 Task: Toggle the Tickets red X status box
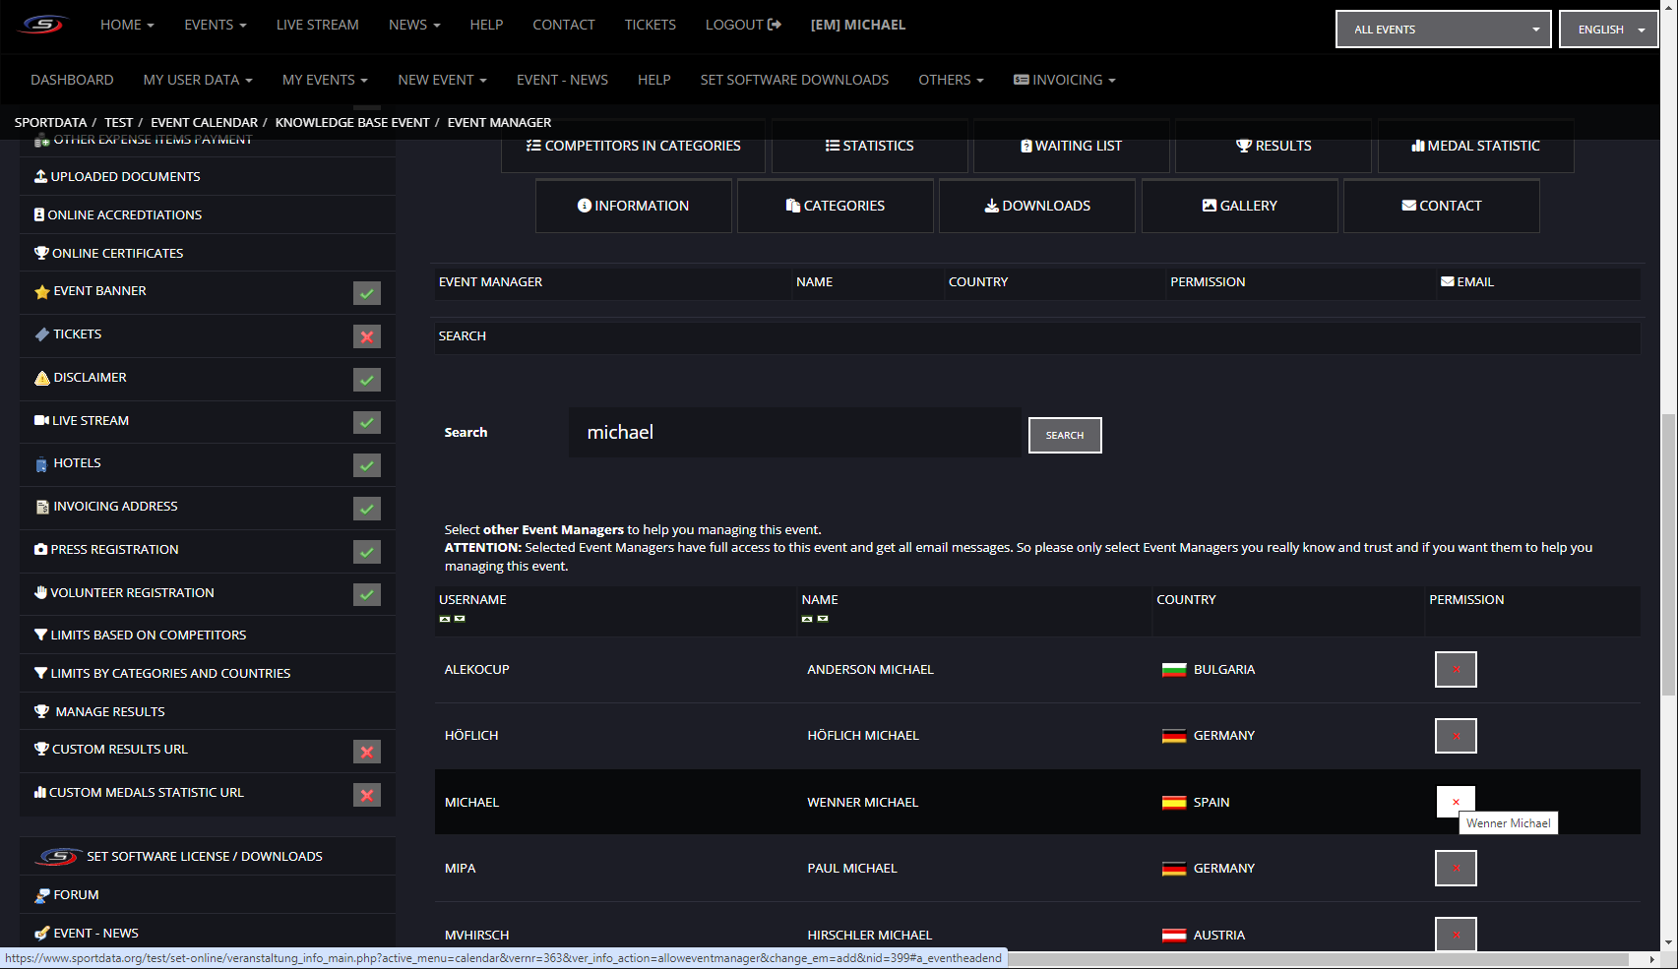point(366,336)
